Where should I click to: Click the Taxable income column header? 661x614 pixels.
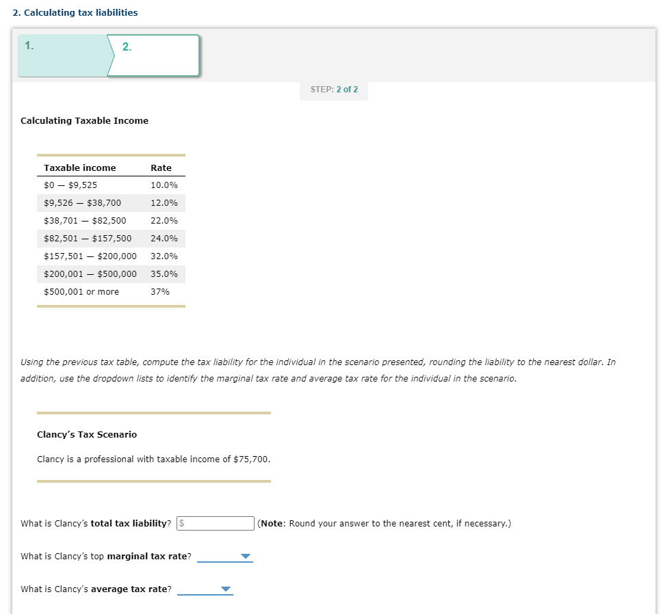pyautogui.click(x=79, y=168)
